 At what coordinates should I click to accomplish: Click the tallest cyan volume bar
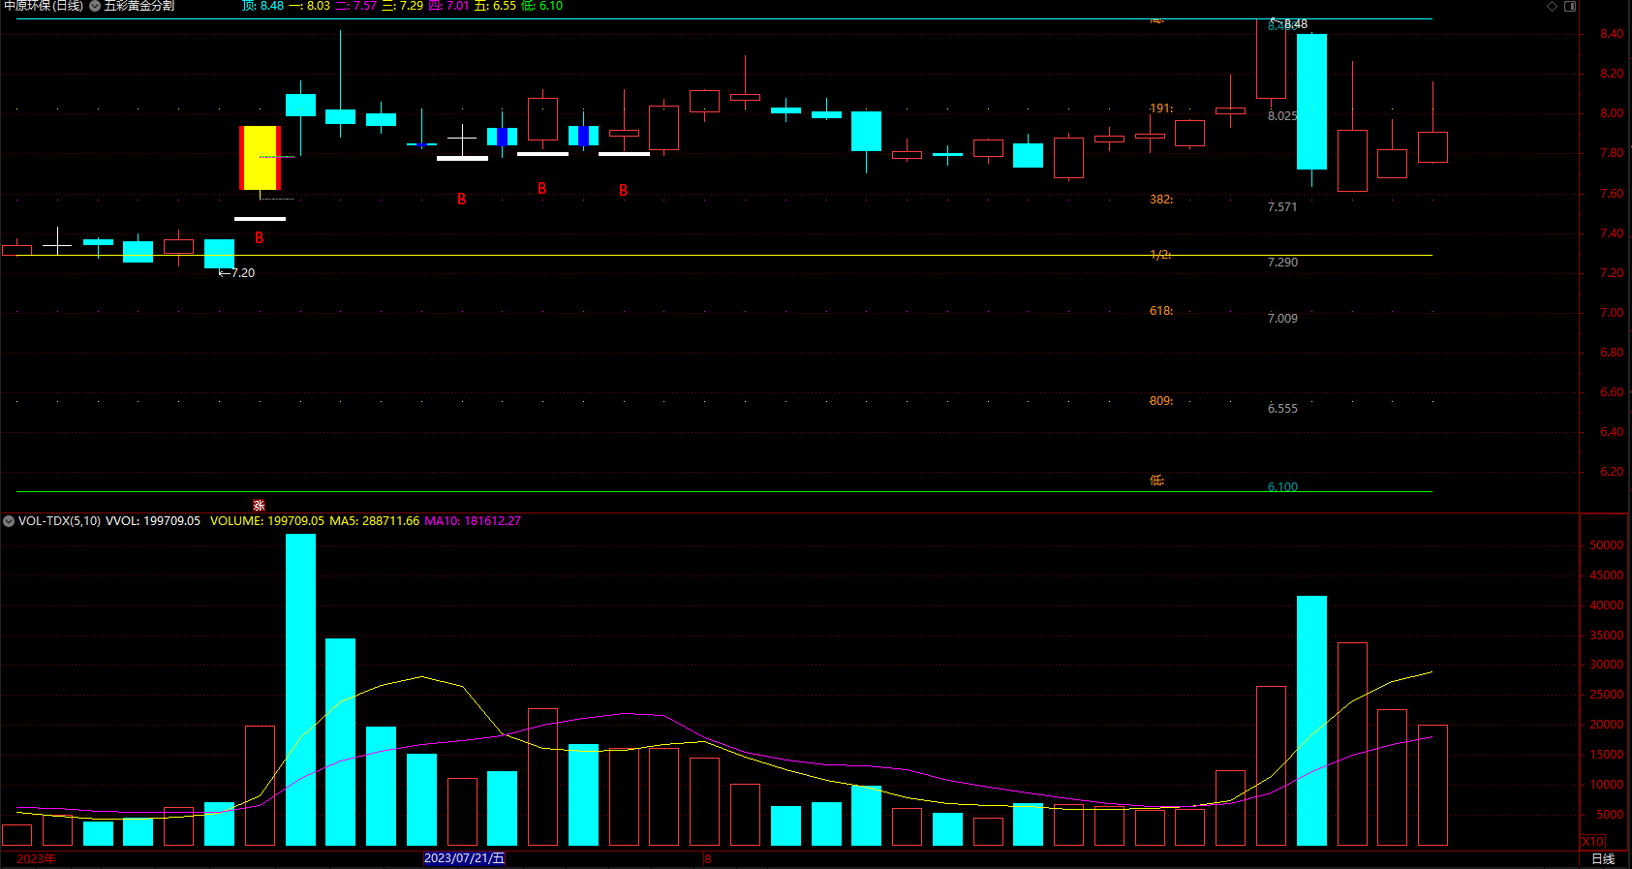(x=300, y=690)
